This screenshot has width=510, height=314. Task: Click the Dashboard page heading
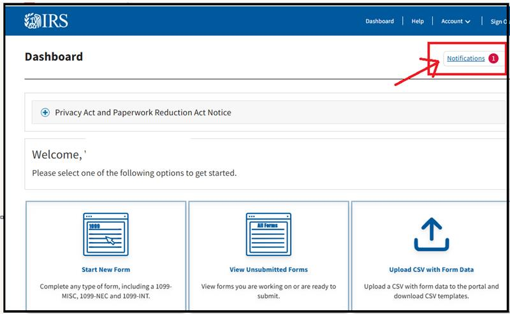pos(54,57)
